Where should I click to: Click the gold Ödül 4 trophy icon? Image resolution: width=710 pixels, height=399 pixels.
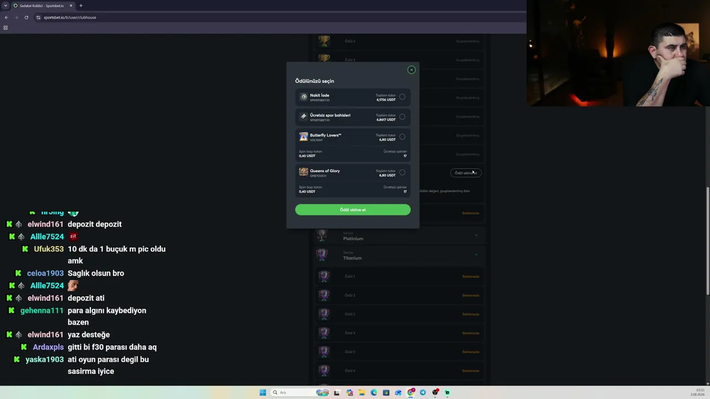324,41
